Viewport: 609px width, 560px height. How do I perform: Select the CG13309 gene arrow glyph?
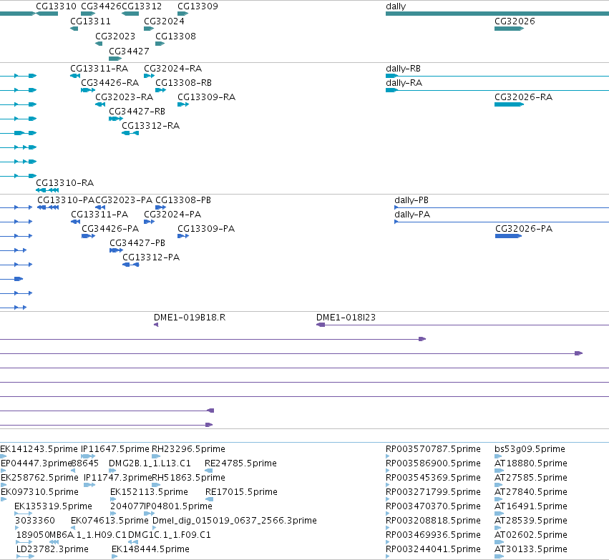pyautogui.click(x=183, y=14)
